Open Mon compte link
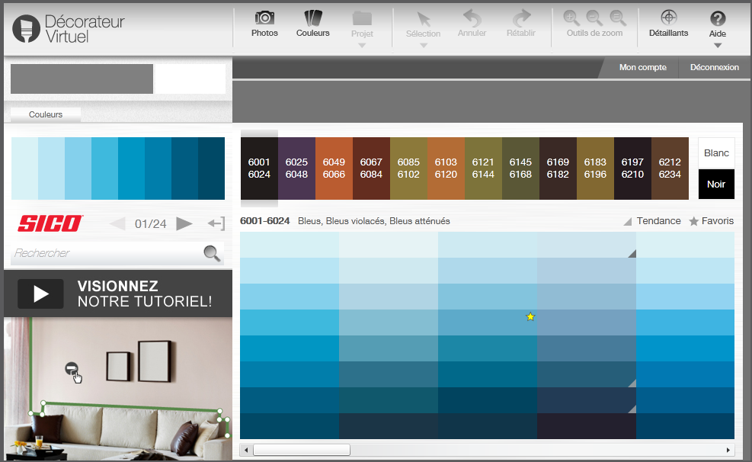 (642, 67)
